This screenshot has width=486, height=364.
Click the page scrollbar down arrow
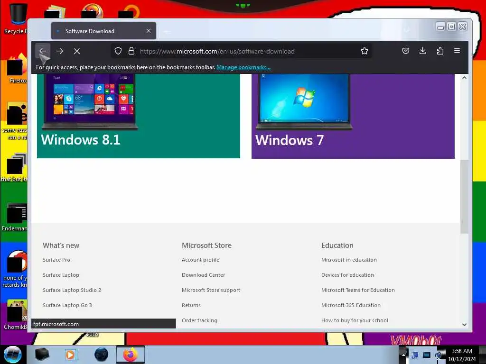pyautogui.click(x=464, y=324)
